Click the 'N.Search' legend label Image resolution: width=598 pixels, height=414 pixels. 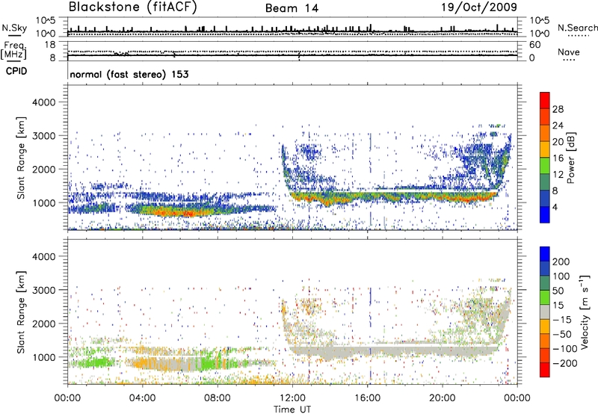(x=577, y=28)
